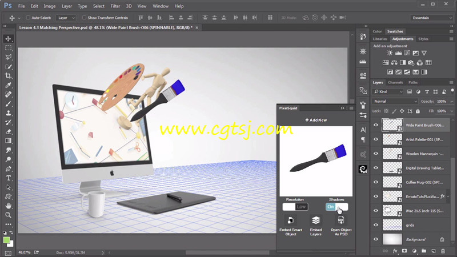Select the Crop tool
The width and height of the screenshot is (457, 257).
click(x=8, y=76)
